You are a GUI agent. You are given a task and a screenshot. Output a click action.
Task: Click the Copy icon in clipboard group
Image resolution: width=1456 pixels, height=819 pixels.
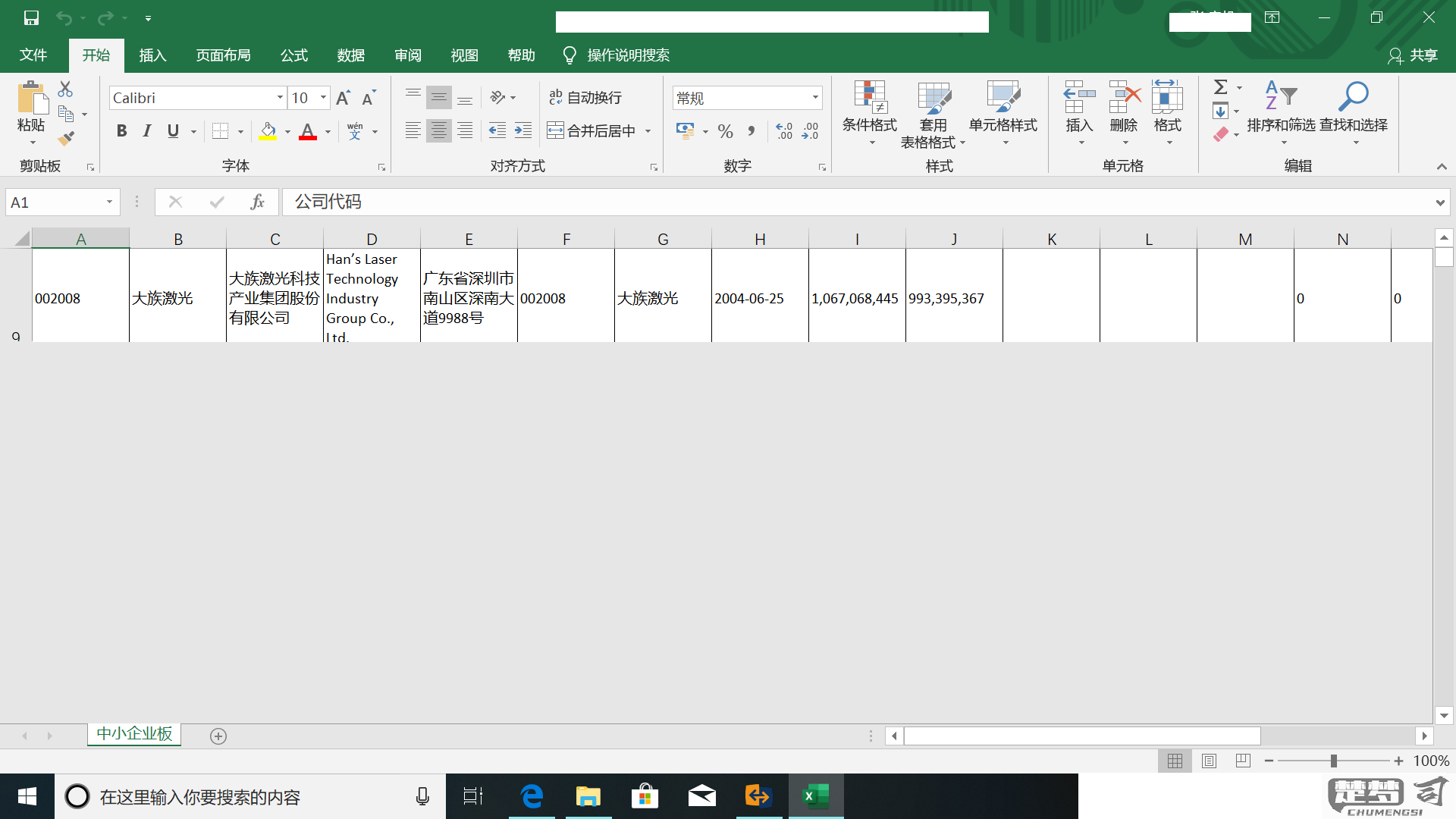tap(66, 114)
